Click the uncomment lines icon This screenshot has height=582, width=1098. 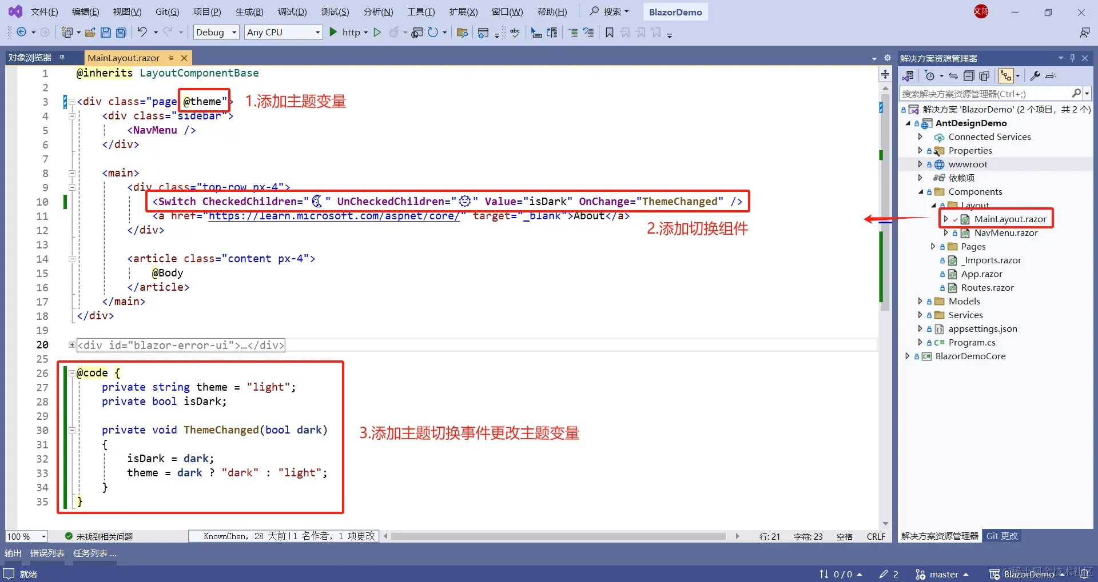point(588,33)
